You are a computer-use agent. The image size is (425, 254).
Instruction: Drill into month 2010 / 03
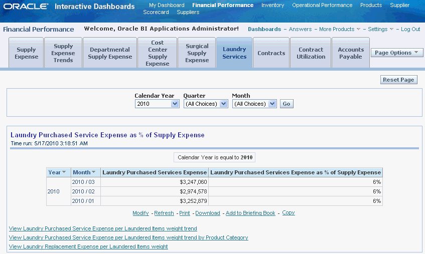click(83, 182)
